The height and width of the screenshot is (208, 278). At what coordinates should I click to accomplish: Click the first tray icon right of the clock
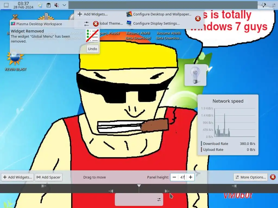[x=40, y=5]
